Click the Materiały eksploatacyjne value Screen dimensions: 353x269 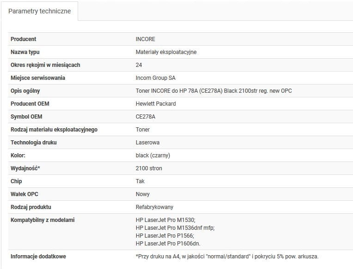pyautogui.click(x=166, y=52)
